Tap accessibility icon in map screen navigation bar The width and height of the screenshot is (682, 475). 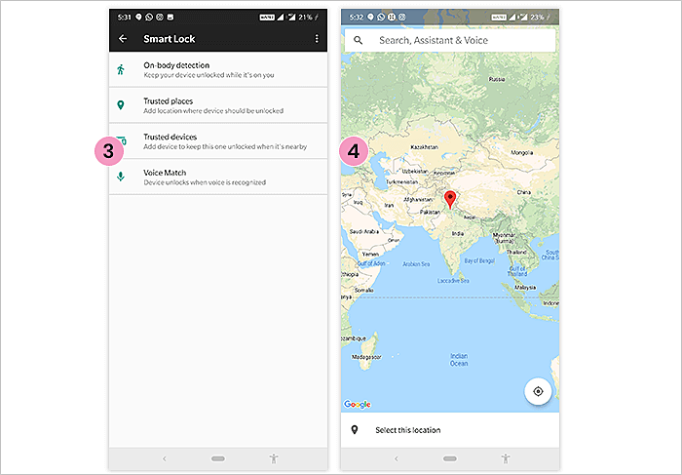pos(506,458)
